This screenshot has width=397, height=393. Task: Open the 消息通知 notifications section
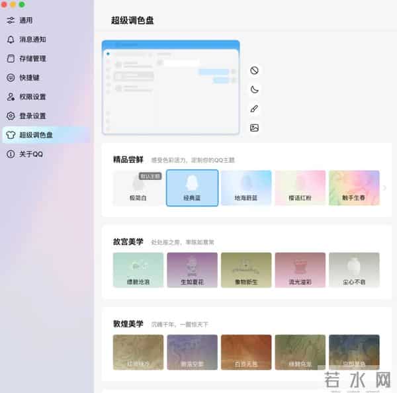(46, 40)
